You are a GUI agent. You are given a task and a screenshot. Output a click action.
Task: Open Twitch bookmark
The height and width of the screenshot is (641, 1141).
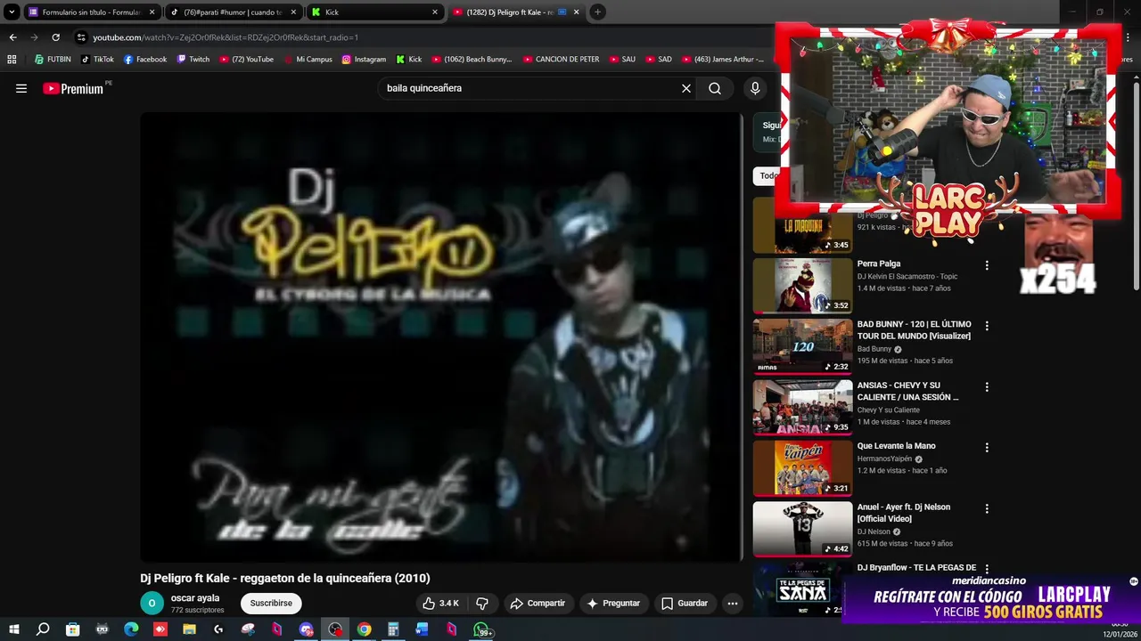click(193, 60)
